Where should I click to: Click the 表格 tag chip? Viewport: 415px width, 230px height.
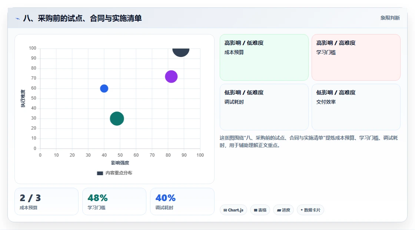click(260, 210)
